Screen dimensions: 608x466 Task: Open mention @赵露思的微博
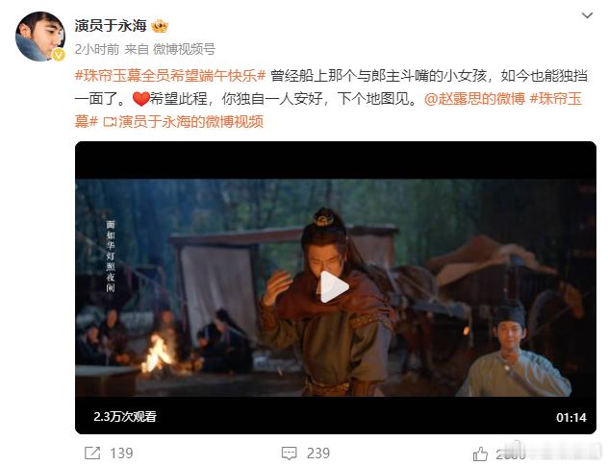tap(474, 99)
